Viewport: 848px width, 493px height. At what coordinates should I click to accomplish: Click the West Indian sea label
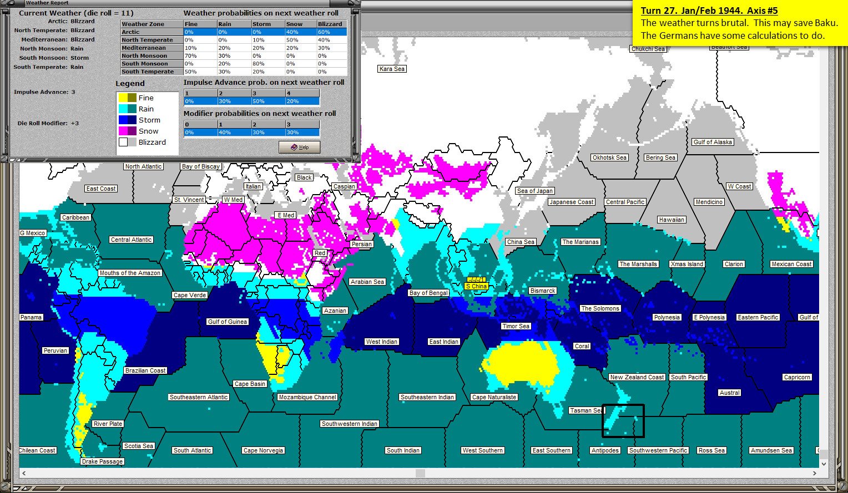tap(381, 342)
